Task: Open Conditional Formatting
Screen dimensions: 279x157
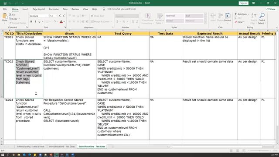Action: pos(148,18)
